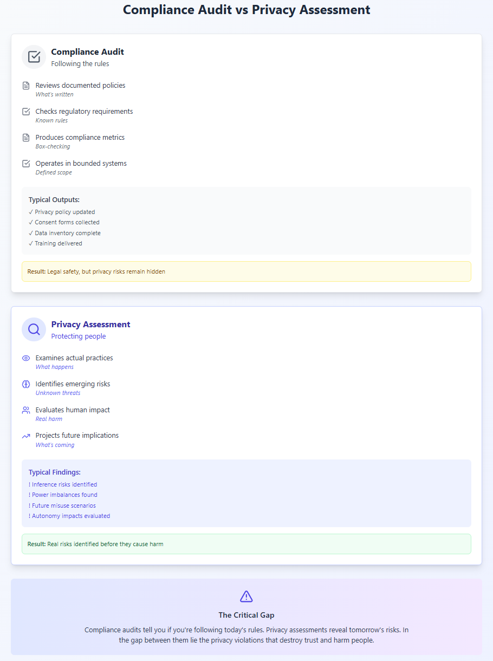Click The Critical Gap heading
The image size is (493, 661).
pyautogui.click(x=246, y=615)
